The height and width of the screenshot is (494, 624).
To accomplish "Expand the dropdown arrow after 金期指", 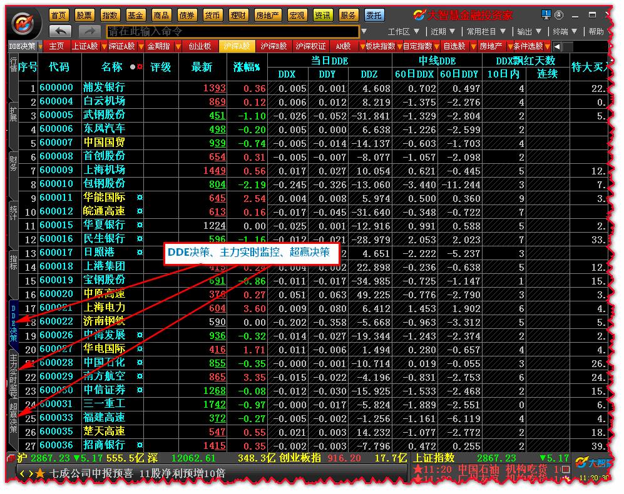I will (x=178, y=46).
